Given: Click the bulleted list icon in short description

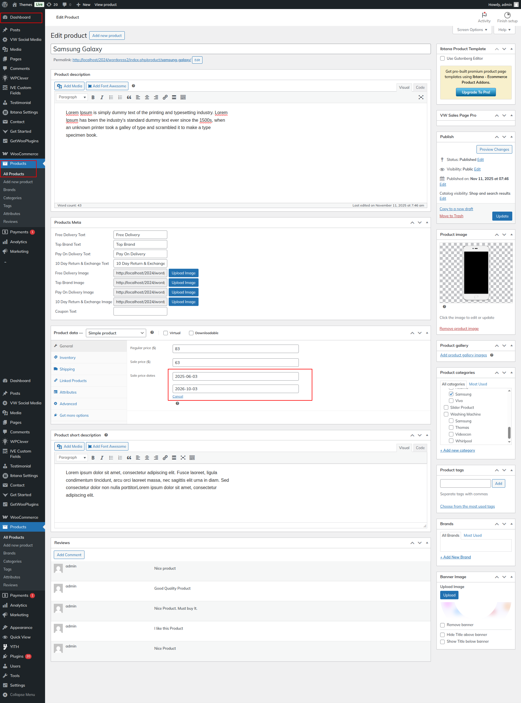Looking at the screenshot, I should click(111, 458).
